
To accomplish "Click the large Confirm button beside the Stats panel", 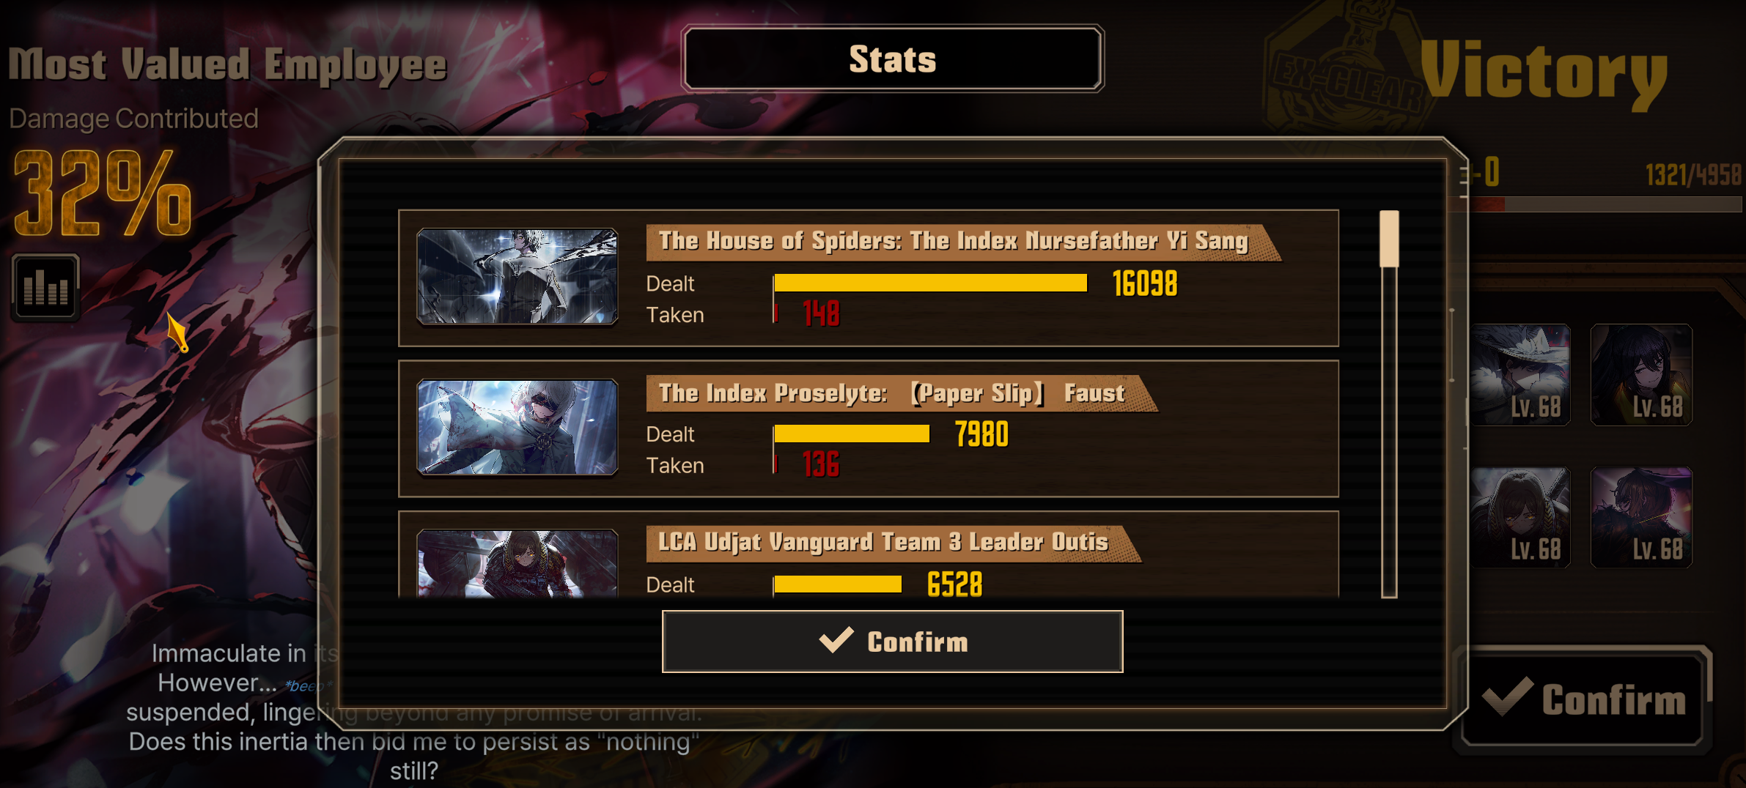I will coord(1583,697).
